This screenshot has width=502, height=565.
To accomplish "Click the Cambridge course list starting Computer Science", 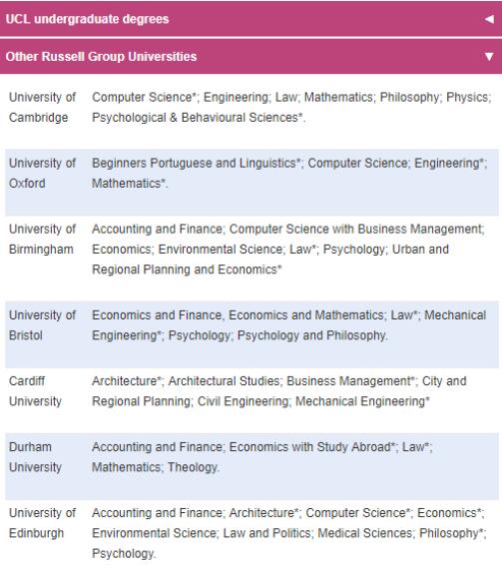I will (x=291, y=107).
